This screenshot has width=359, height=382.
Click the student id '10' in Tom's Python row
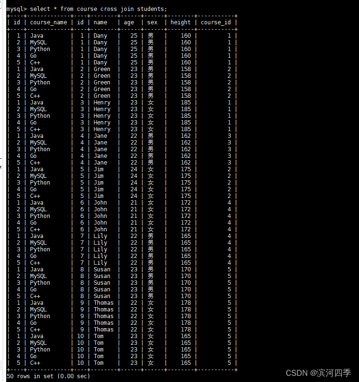(x=80, y=350)
